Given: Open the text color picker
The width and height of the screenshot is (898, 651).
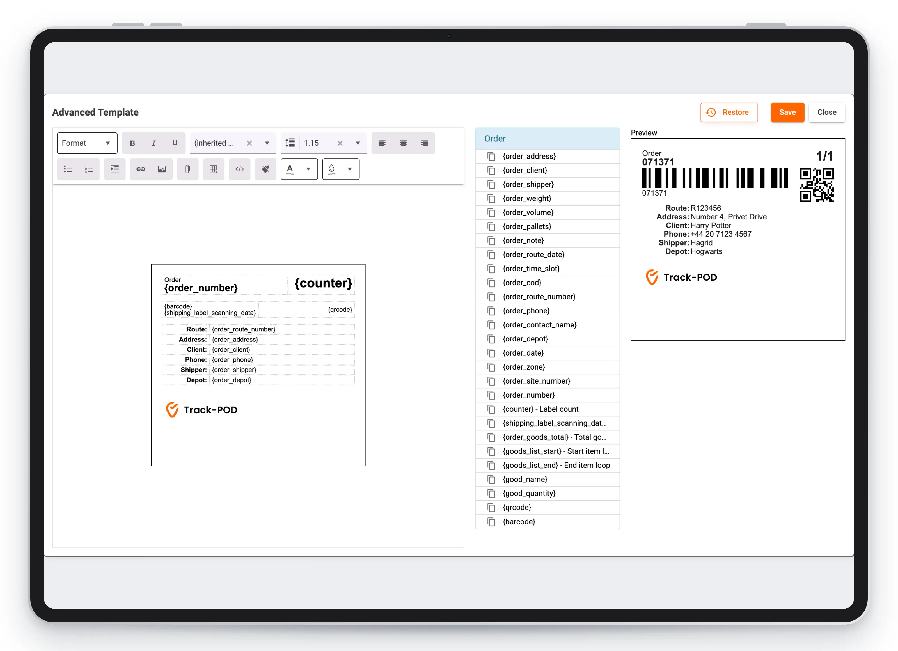Looking at the screenshot, I should coord(299,169).
